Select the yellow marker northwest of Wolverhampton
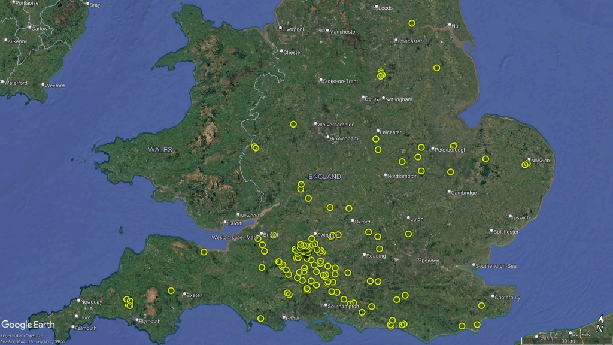Viewport: 613px width, 345px height. pyautogui.click(x=293, y=124)
